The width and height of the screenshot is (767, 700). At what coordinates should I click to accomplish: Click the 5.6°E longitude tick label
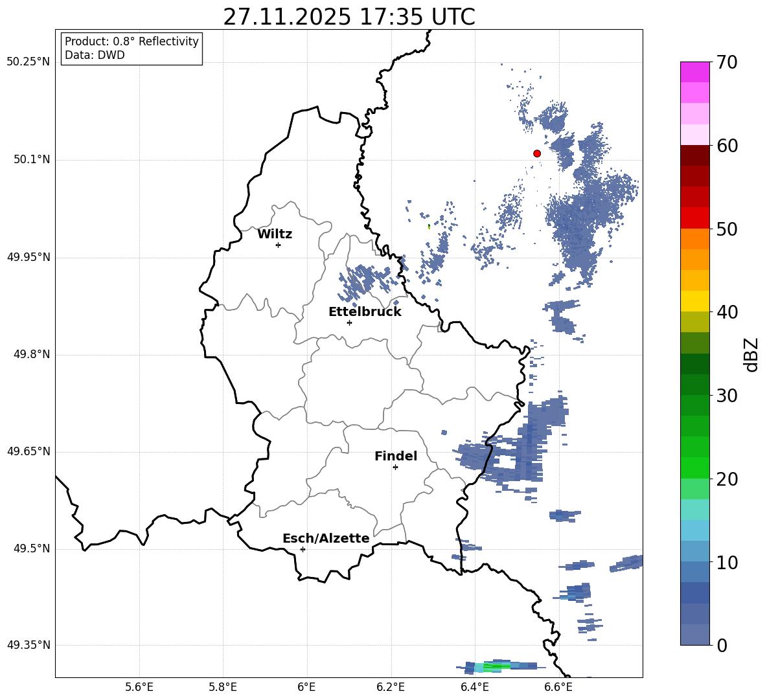pyautogui.click(x=139, y=687)
